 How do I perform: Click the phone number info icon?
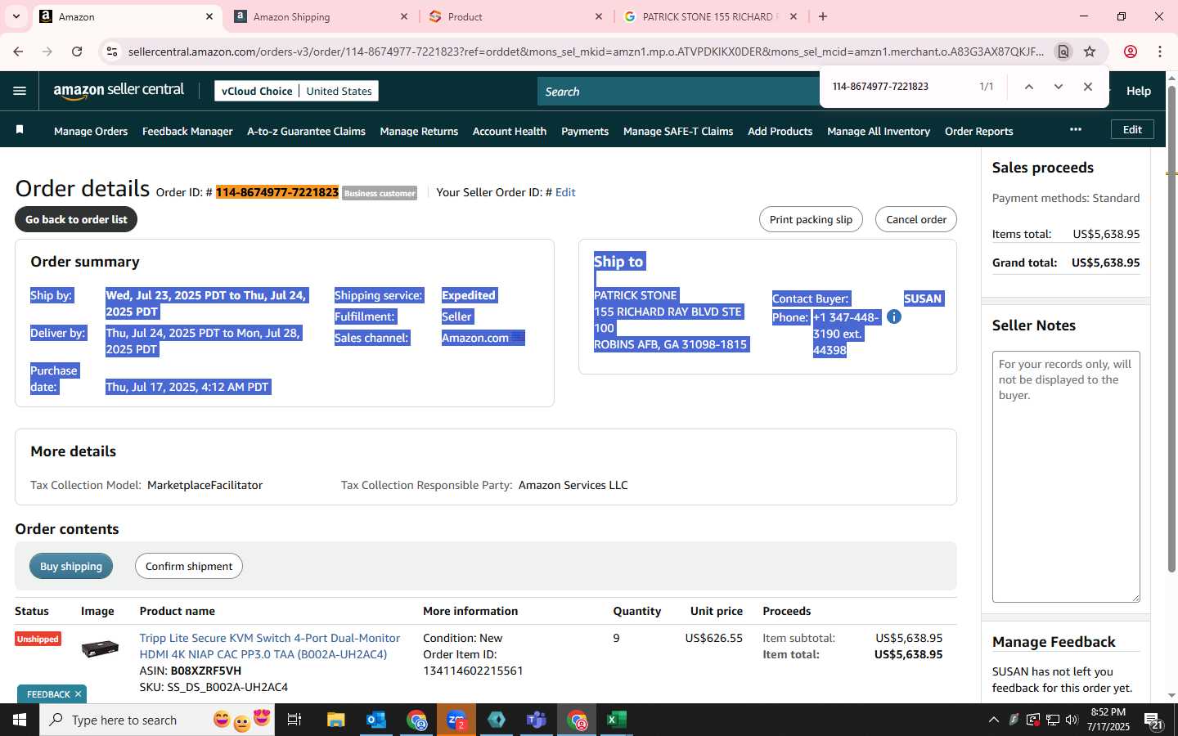[x=894, y=316]
